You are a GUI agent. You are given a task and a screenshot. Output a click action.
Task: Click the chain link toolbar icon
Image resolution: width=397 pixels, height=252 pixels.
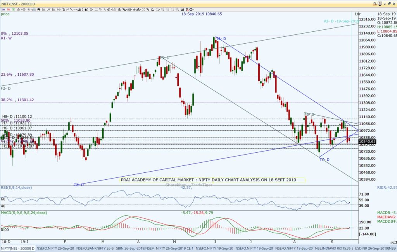[124, 10]
